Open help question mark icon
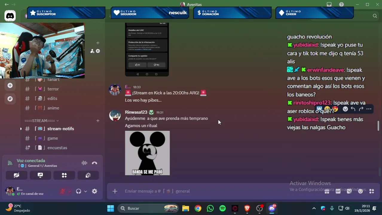Viewport: 382px width, 215px height. click(341, 4)
